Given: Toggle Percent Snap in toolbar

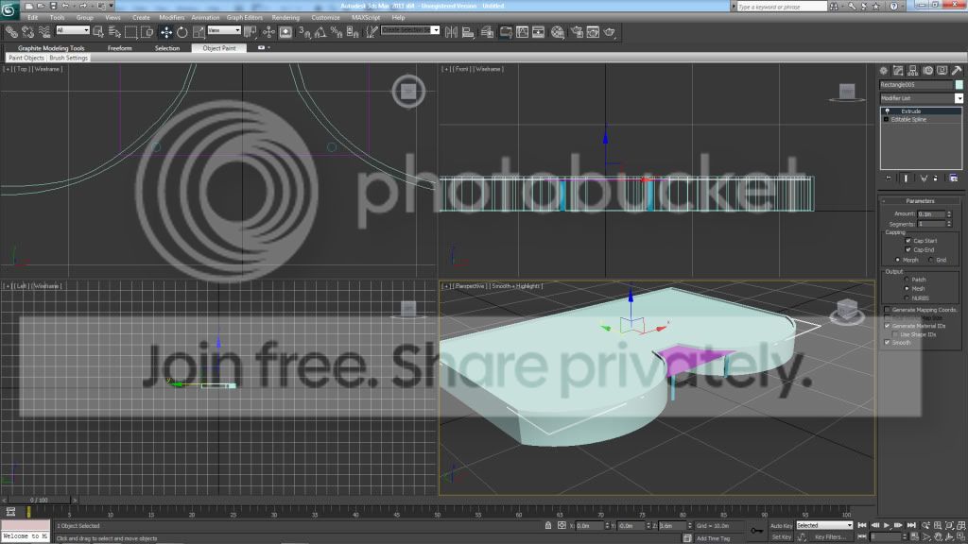Looking at the screenshot, I should point(337,32).
